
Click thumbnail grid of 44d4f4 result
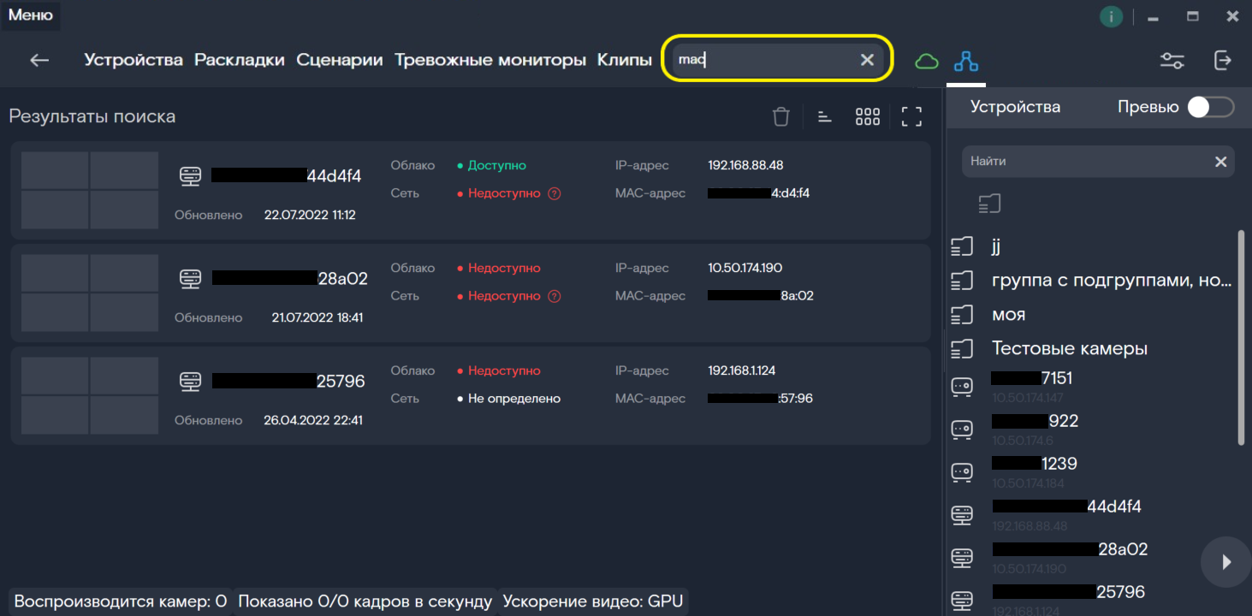tap(90, 190)
